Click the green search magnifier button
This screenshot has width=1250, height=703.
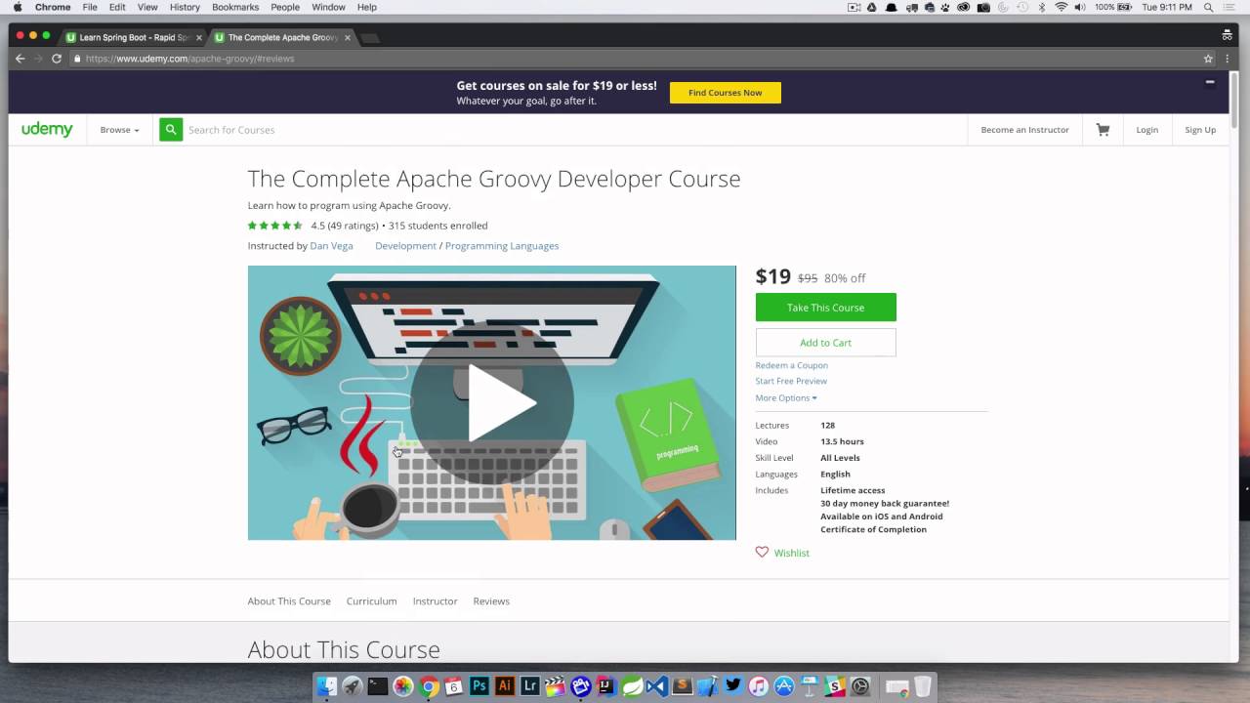[171, 129]
